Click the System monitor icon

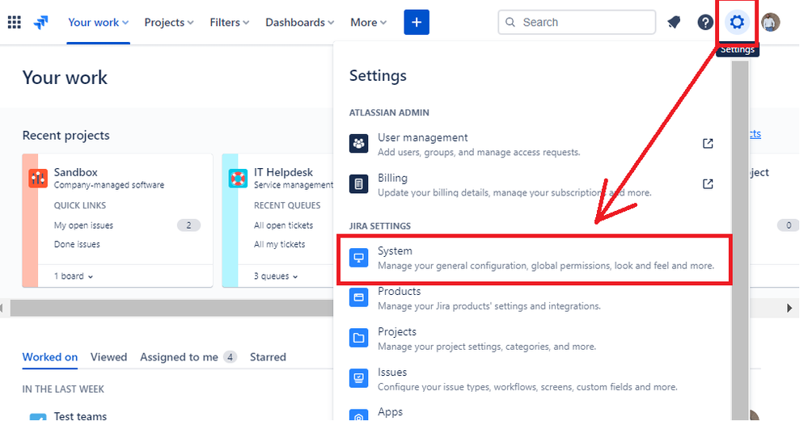pyautogui.click(x=358, y=257)
